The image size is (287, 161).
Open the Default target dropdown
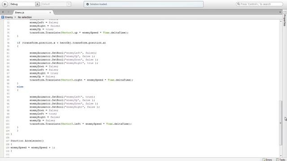[69, 4]
